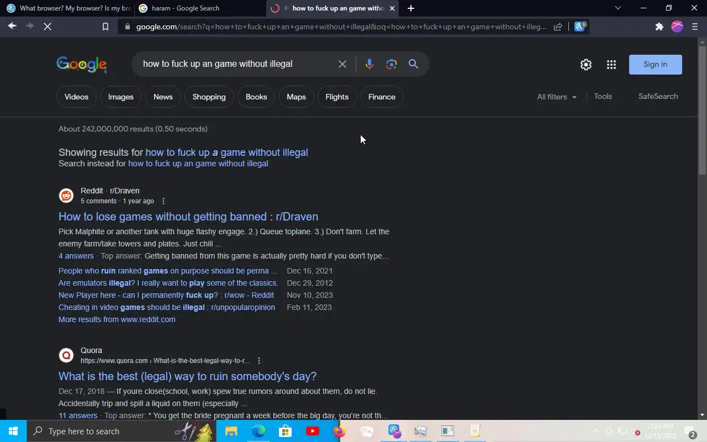Image resolution: width=707 pixels, height=442 pixels.
Task: Click the taskbar clock showing 11:22 AM
Action: 659,431
